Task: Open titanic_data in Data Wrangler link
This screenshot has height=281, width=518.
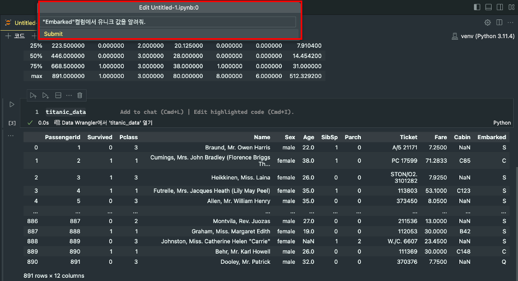Action: 107,123
